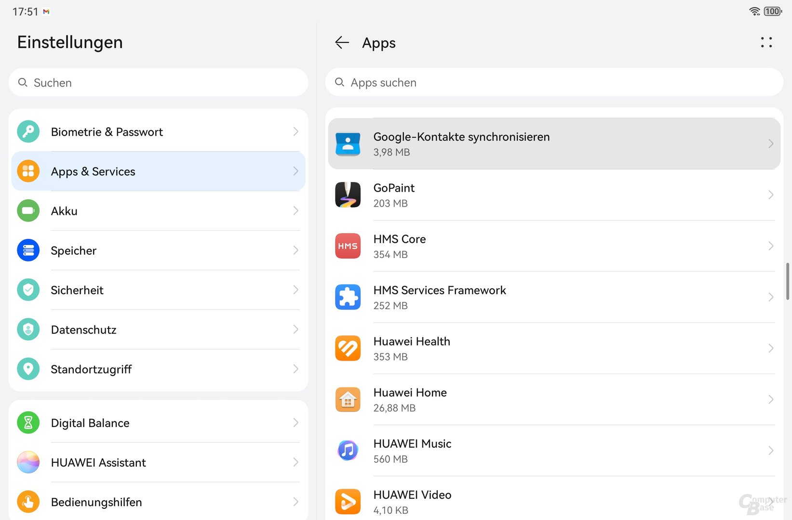792x520 pixels.
Task: Focus the Apps suchen search field
Action: [554, 82]
